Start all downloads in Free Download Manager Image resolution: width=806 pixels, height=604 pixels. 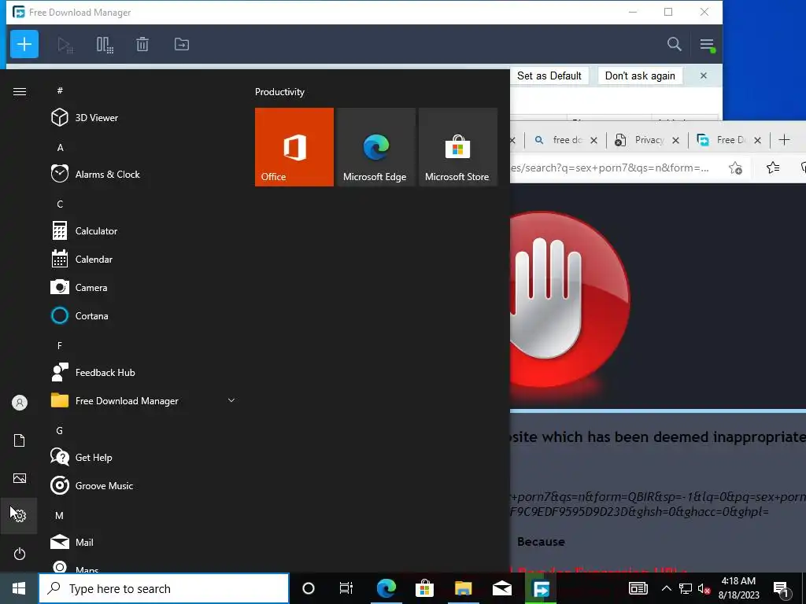coord(65,45)
